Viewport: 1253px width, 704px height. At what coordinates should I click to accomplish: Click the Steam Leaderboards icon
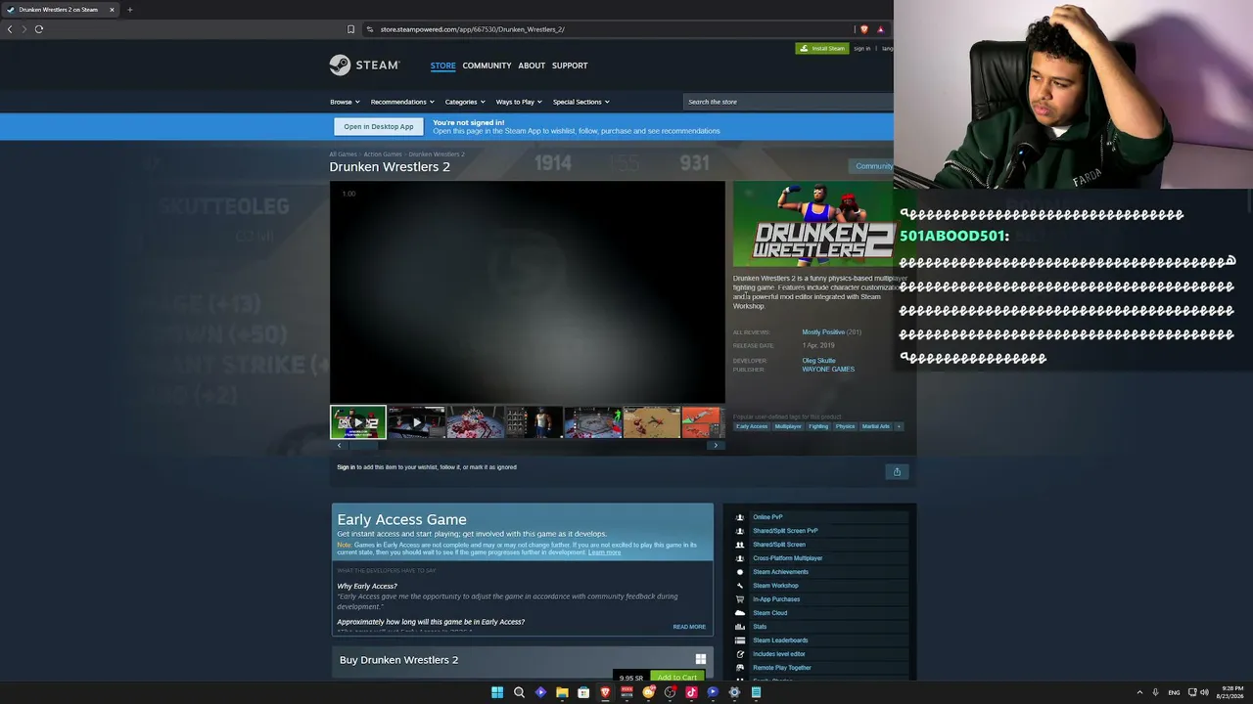point(740,640)
